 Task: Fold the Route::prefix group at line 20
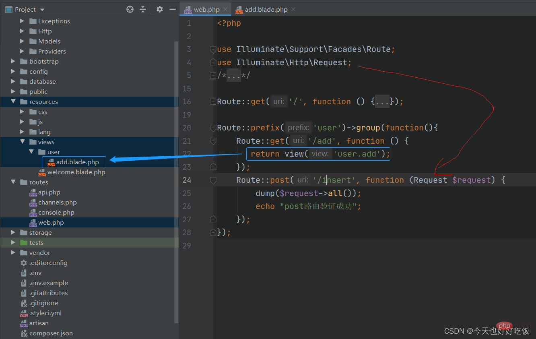click(x=213, y=128)
